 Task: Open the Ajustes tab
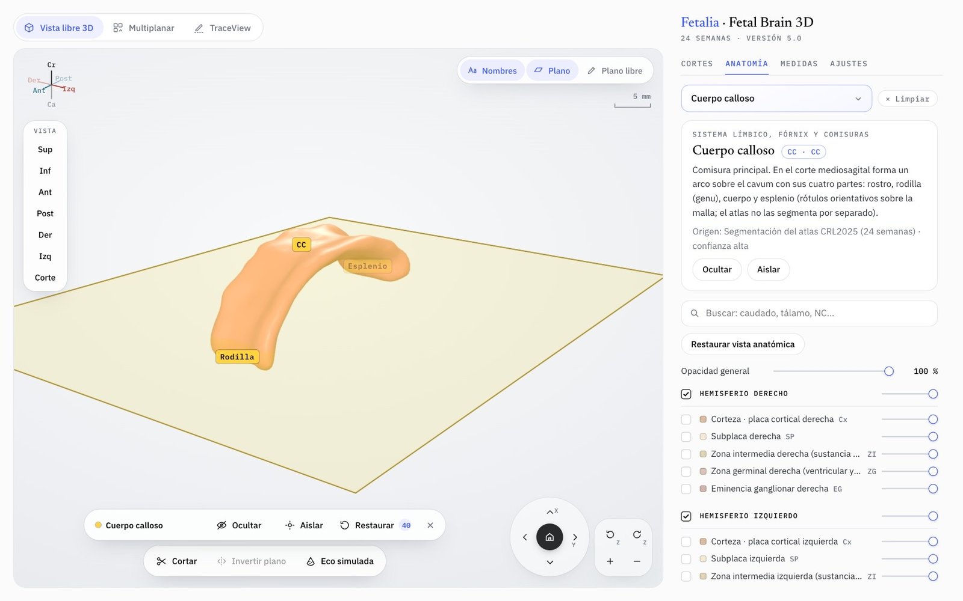[x=849, y=64]
